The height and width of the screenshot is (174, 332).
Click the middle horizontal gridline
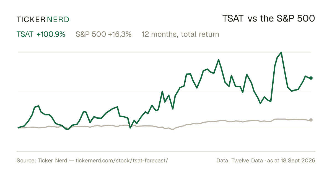pos(164,91)
